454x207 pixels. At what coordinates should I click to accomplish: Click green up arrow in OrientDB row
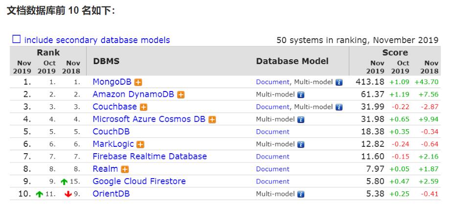click(39, 195)
